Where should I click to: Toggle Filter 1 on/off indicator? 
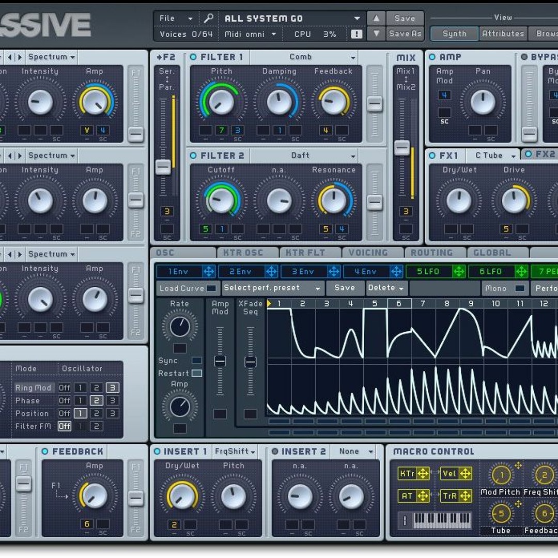(x=193, y=57)
